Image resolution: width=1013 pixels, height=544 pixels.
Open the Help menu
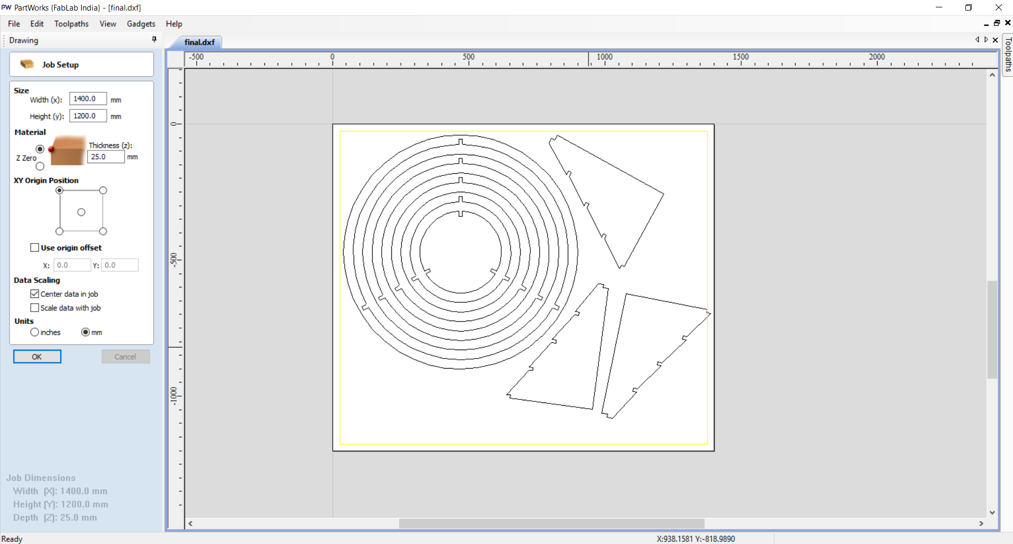tap(174, 24)
